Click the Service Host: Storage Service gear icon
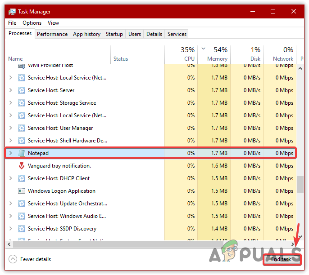Screen dimensions: 309x275 point(22,103)
